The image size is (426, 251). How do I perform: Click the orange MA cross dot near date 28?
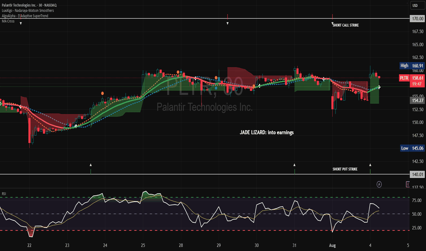point(178,72)
